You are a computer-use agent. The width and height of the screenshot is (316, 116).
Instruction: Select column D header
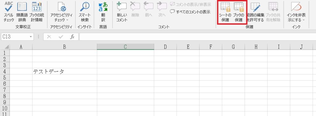(165, 47)
